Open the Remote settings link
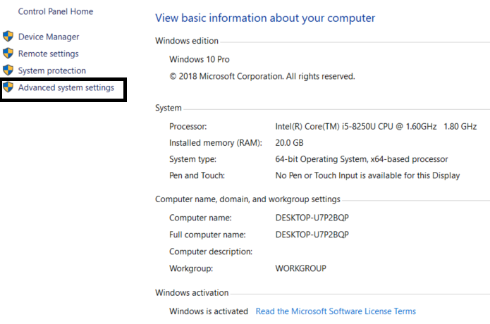 [48, 54]
